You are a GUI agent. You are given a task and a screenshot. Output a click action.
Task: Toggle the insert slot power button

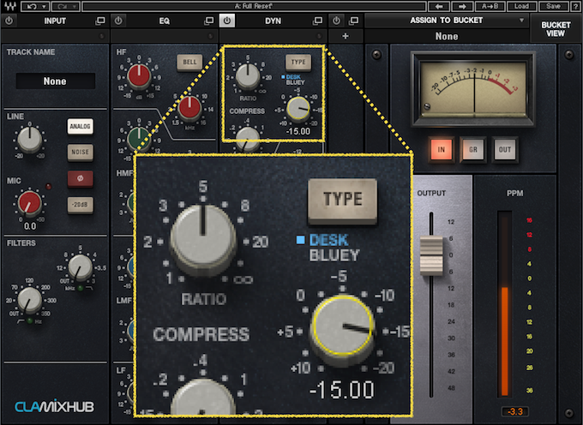pos(336,21)
